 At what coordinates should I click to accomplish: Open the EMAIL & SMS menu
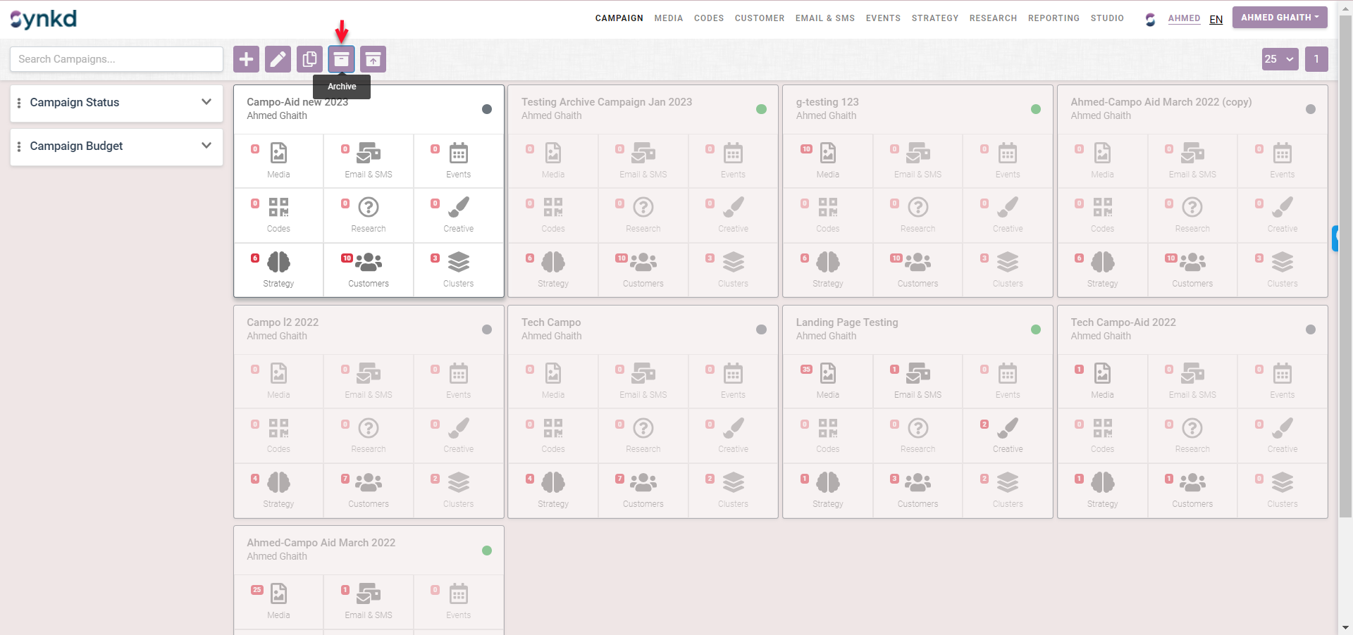coord(824,18)
